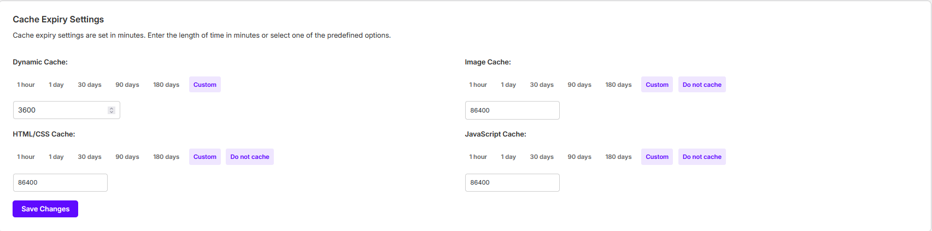Select 90 days for HTML/CSS Cache
This screenshot has height=231, width=932.
pyautogui.click(x=127, y=157)
